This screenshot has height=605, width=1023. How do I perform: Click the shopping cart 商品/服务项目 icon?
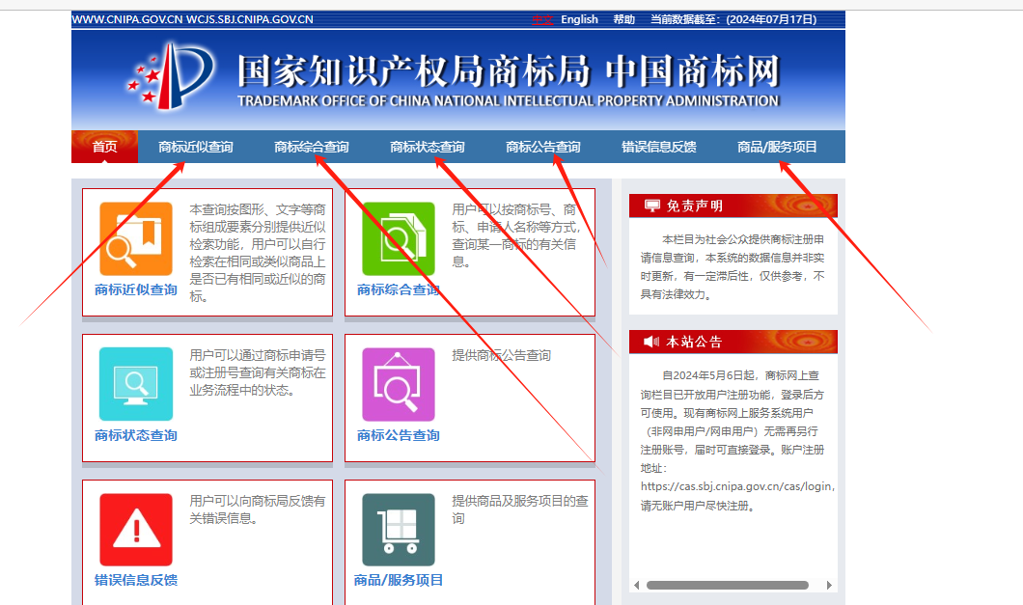399,530
